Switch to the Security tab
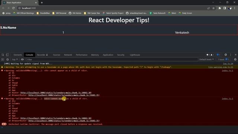 (120, 55)
